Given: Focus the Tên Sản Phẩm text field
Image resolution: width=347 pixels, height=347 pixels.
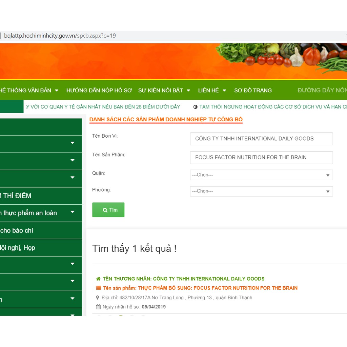Looking at the screenshot, I should tap(261, 158).
